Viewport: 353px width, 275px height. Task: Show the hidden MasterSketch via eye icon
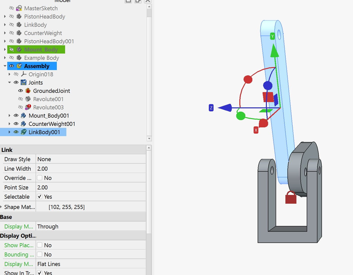12,8
